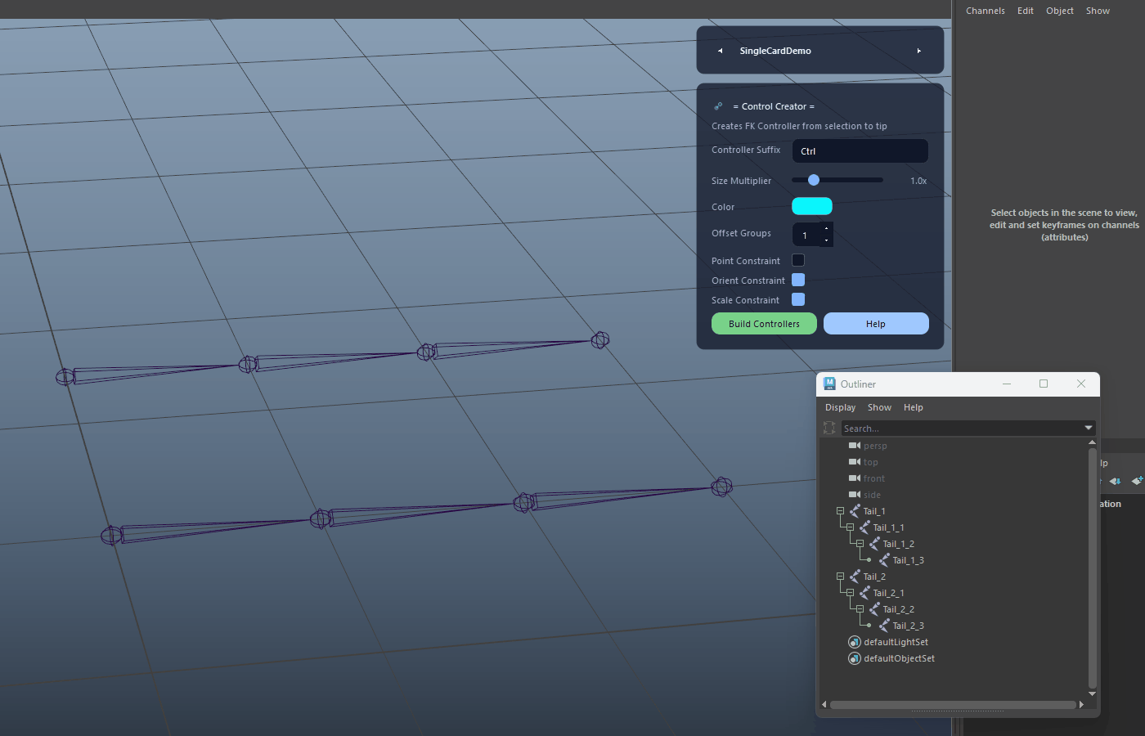Enable the Point Constraint checkbox

(798, 260)
